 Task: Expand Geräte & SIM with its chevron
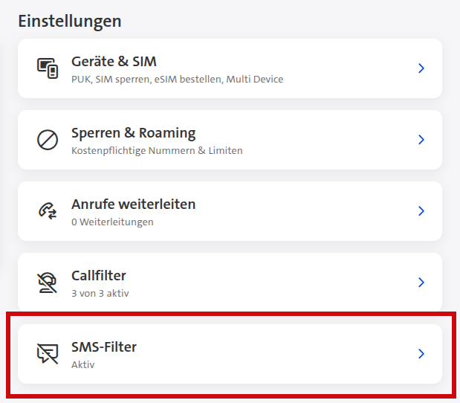coord(421,68)
